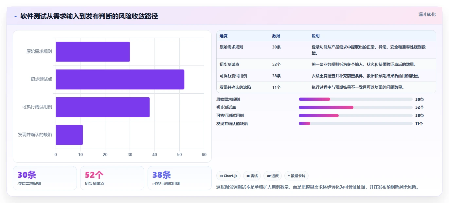Click the 漏斗转化 tag in the header
The image size is (449, 203).
tap(427, 14)
